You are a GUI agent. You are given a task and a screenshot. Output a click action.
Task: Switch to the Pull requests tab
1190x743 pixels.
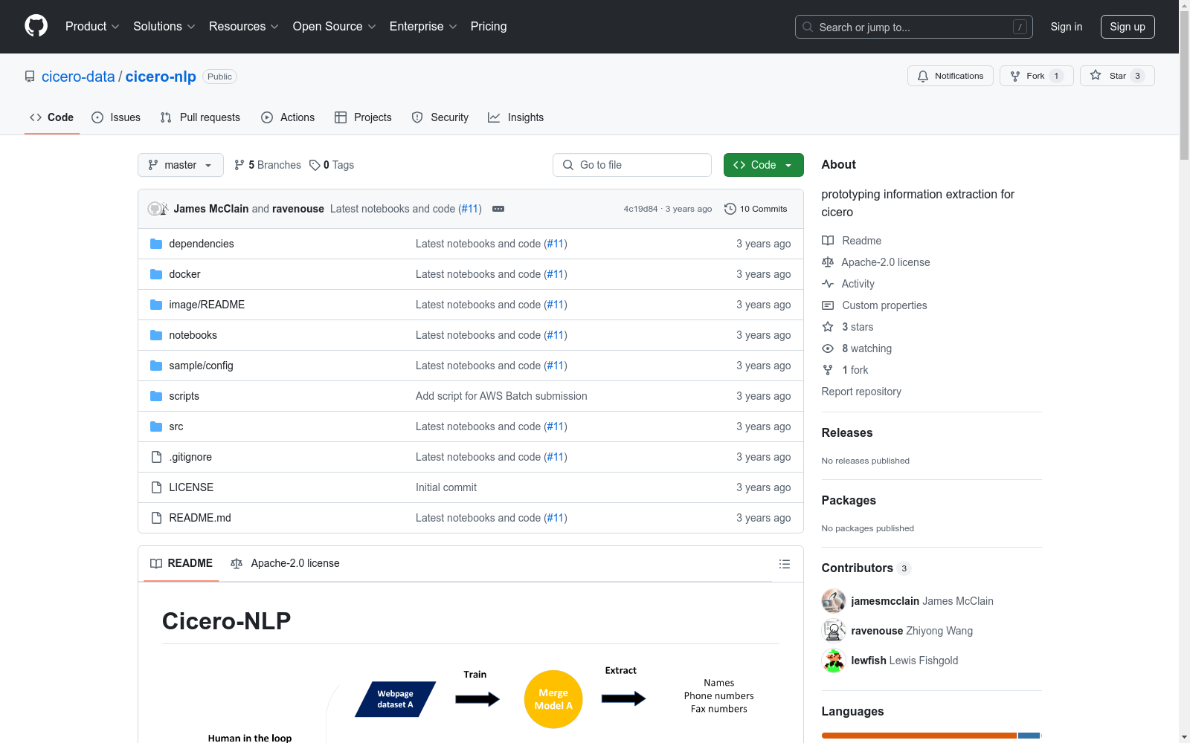pos(200,117)
